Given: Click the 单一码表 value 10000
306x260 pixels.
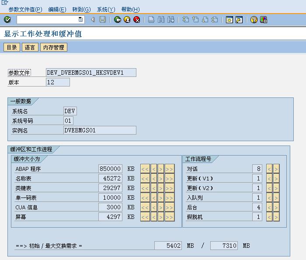Looking at the screenshot, I should pyautogui.click(x=110, y=198).
